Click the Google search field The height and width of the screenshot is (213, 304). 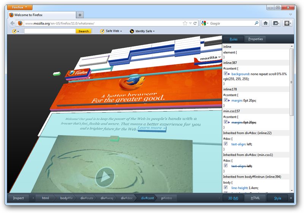coord(231,23)
